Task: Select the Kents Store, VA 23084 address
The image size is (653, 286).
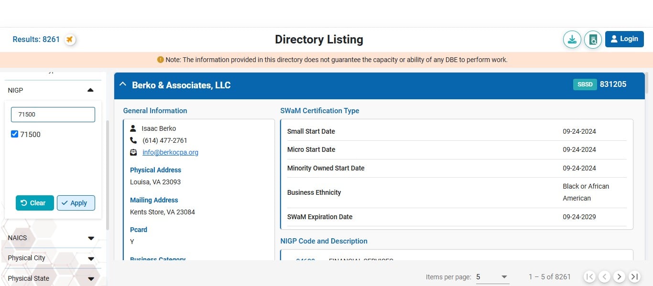Action: (x=163, y=212)
